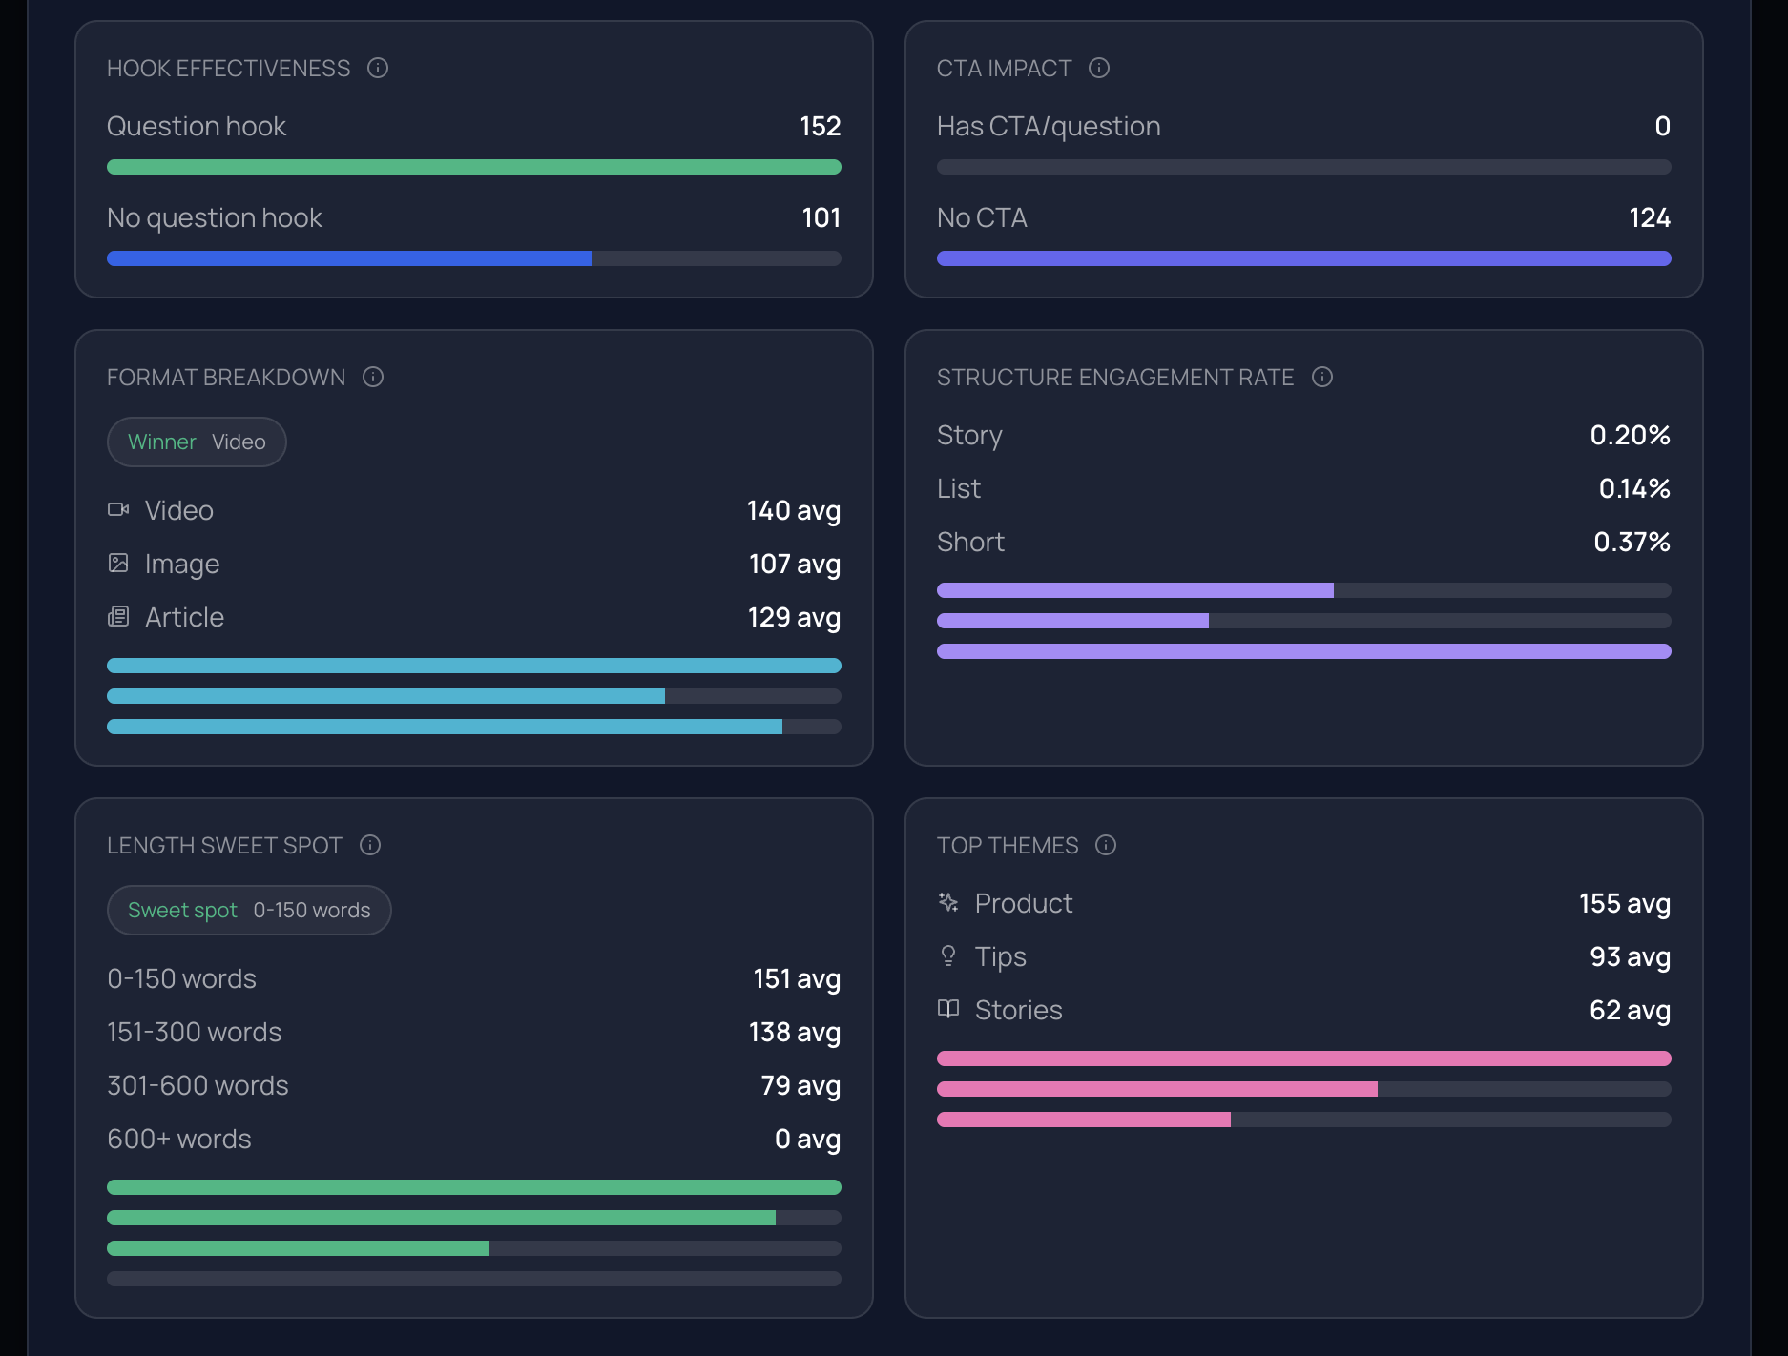Screen dimensions: 1788x1356
Task: Open the Format Breakdown info tooltip icon
Action: (373, 377)
